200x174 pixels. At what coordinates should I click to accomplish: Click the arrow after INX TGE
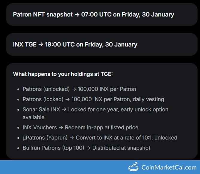(41, 44)
